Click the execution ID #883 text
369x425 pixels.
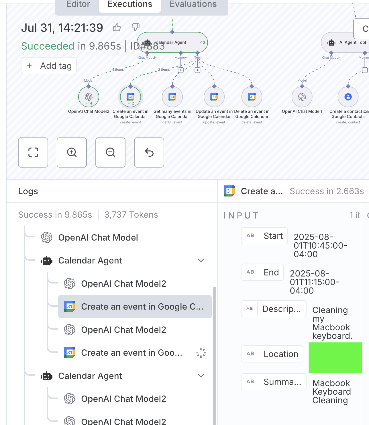click(148, 46)
